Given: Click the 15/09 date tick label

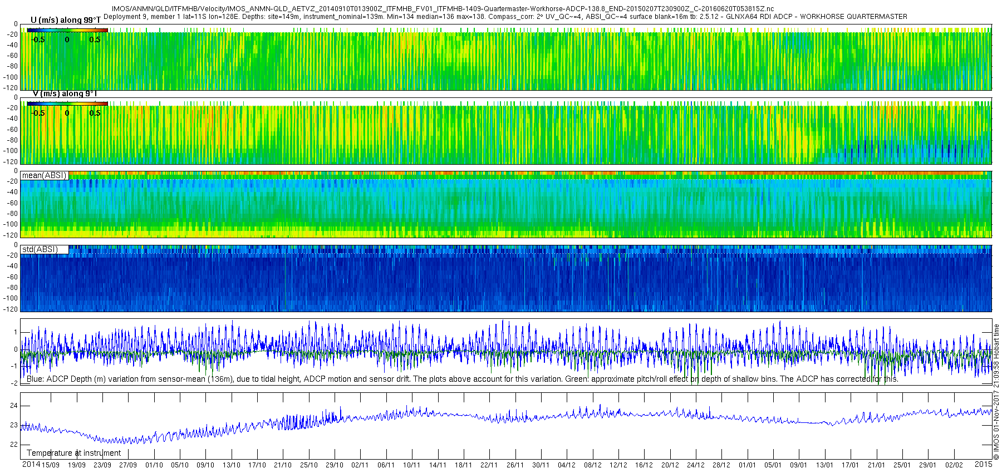Looking at the screenshot, I should pos(51,465).
